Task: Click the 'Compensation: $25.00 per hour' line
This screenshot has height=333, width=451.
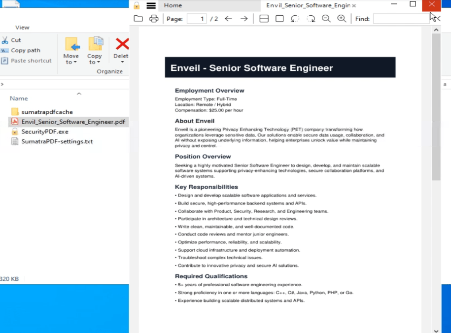Action: [209, 110]
